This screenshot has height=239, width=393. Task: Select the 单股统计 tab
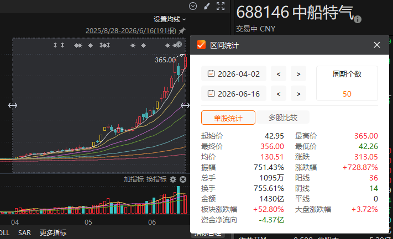click(228, 118)
